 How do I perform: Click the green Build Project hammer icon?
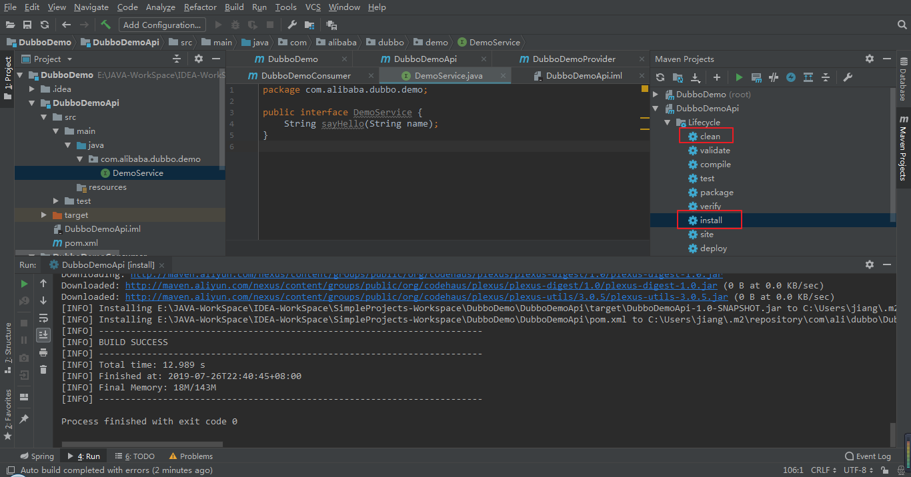[x=105, y=25]
